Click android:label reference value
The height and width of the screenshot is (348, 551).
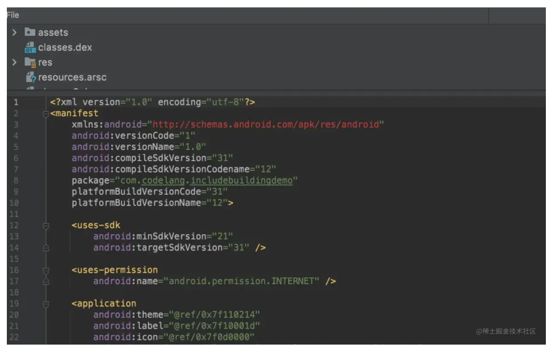214,326
